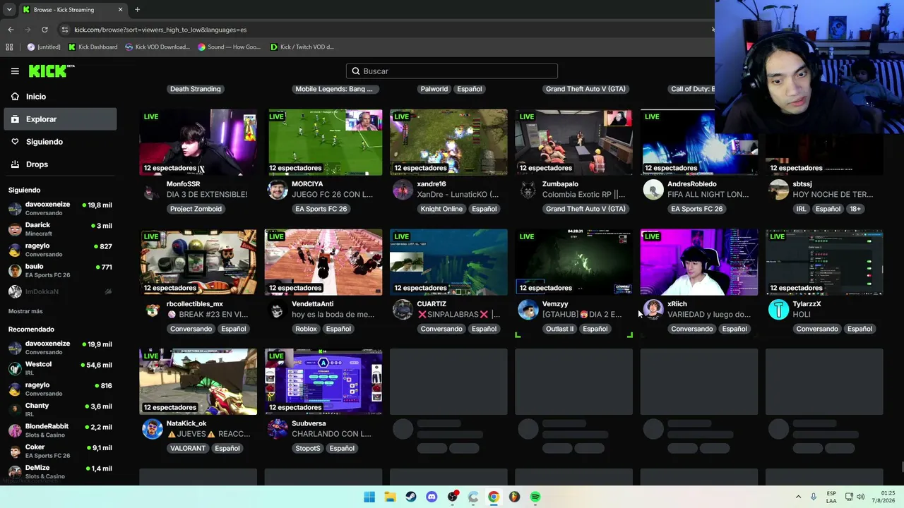Click the Project Zomboid category tag
Viewport: 904px width, 508px height.
tap(196, 209)
